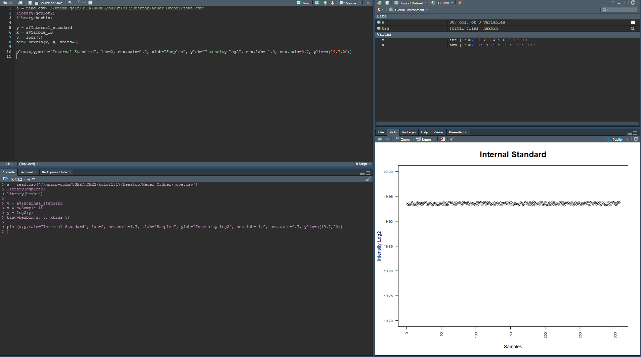The height and width of the screenshot is (357, 641).
Task: Clear the console with the broom icon
Action: click(368, 179)
